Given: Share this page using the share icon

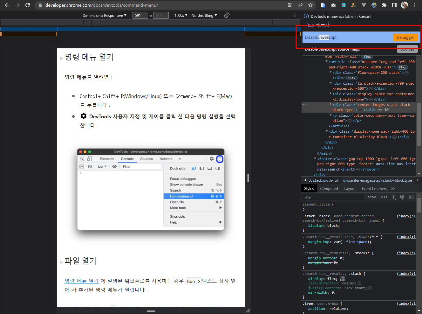Looking at the screenshot, I should pyautogui.click(x=300, y=5).
